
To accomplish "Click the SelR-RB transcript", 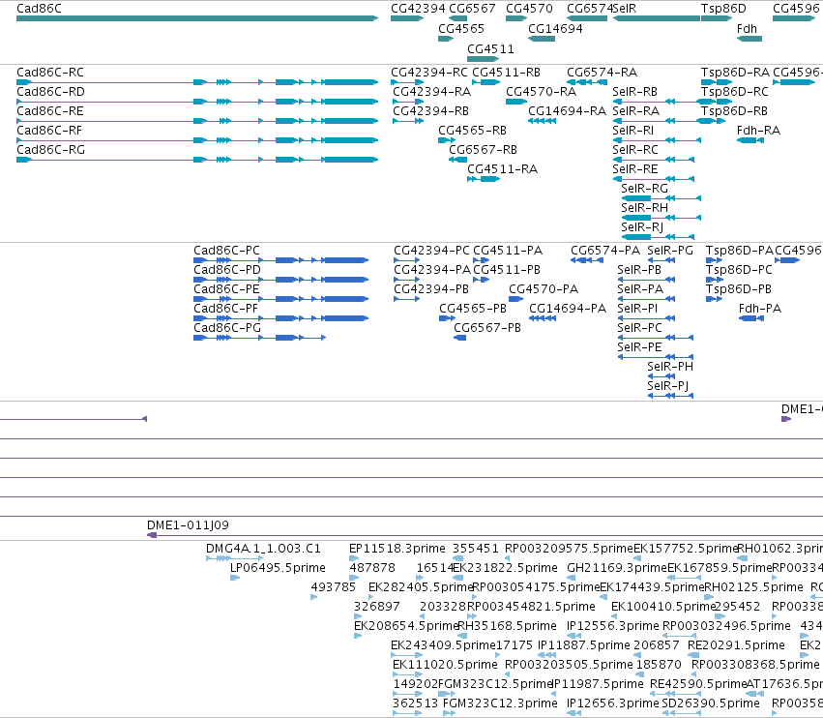I will (656, 102).
